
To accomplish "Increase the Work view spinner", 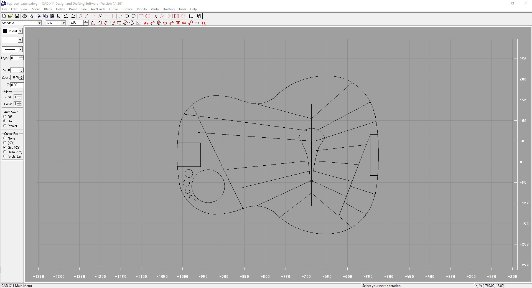I will (x=19, y=96).
